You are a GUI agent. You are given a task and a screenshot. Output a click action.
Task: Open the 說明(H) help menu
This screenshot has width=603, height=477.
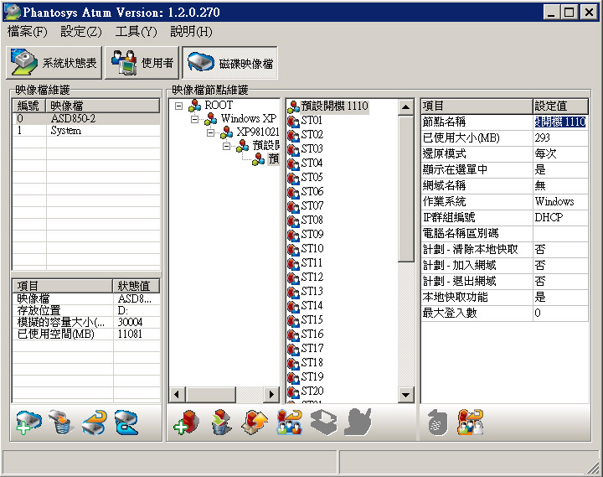[x=191, y=32]
